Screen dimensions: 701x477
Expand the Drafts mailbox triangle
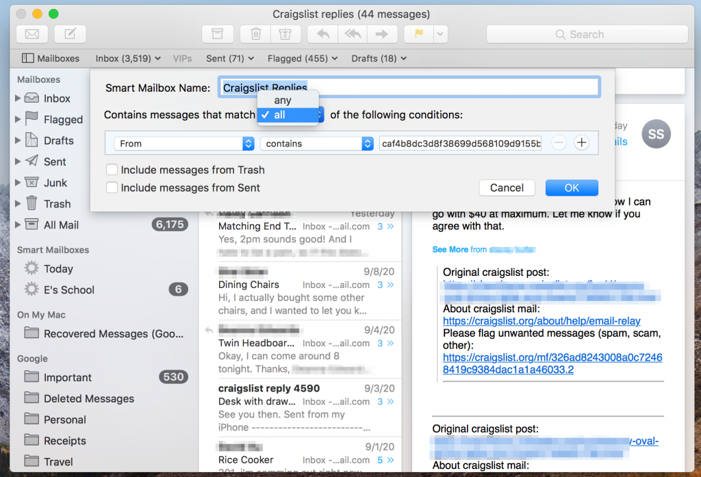[18, 140]
